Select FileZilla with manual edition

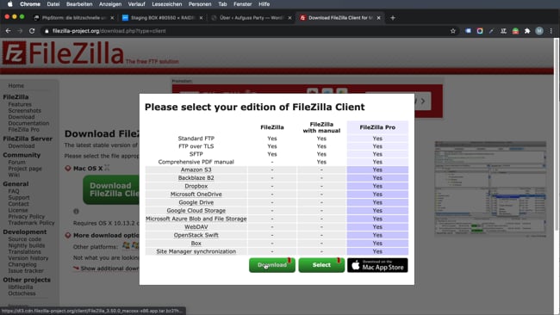click(321, 265)
